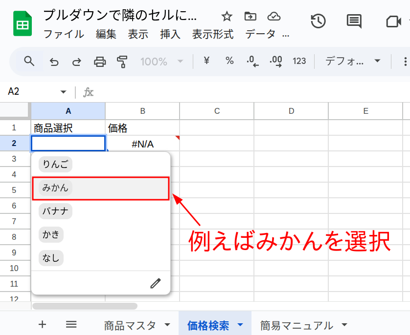Decrease decimal places
The width and height of the screenshot is (410, 335).
[252, 61]
